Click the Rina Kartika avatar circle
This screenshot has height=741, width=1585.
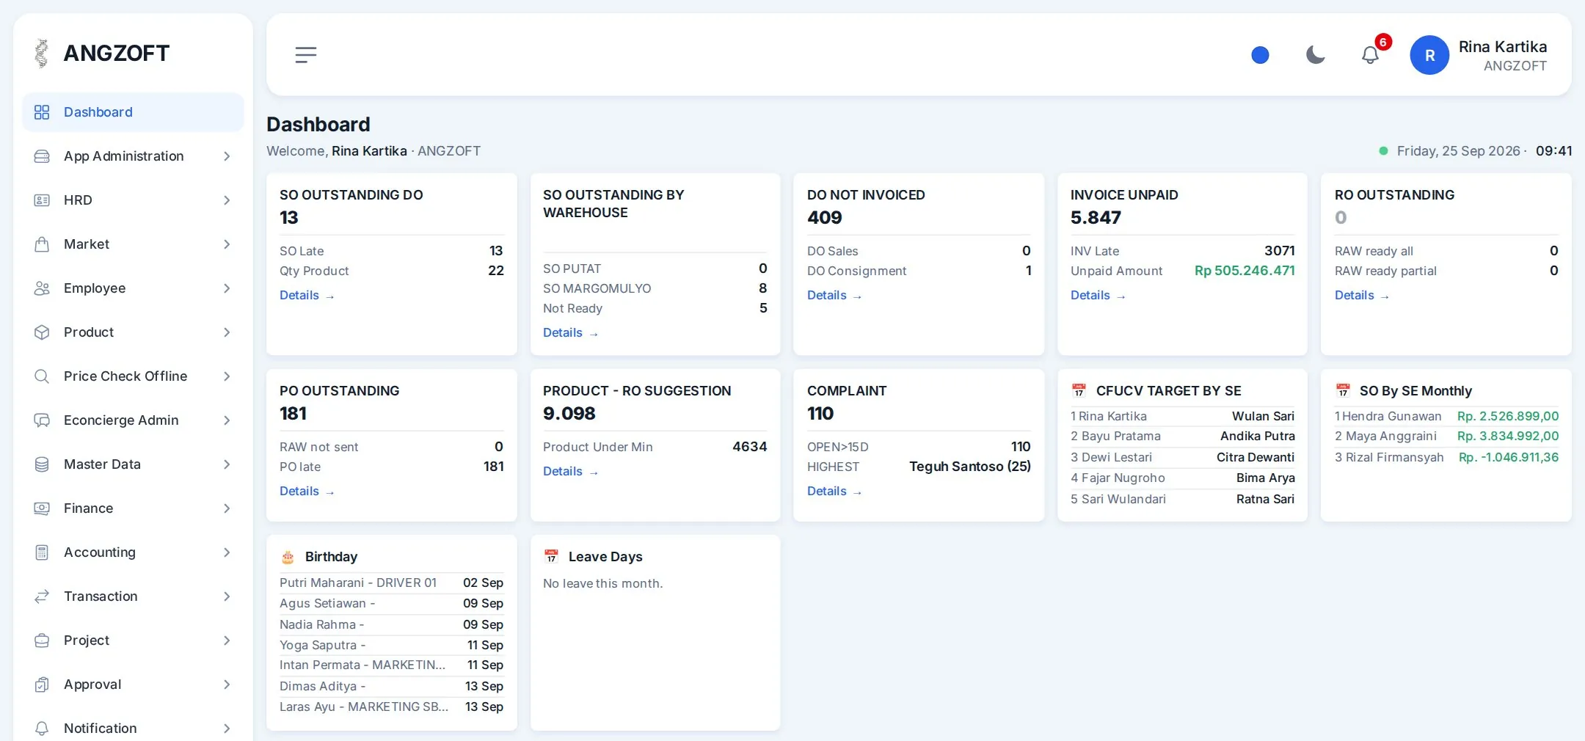[x=1429, y=55]
